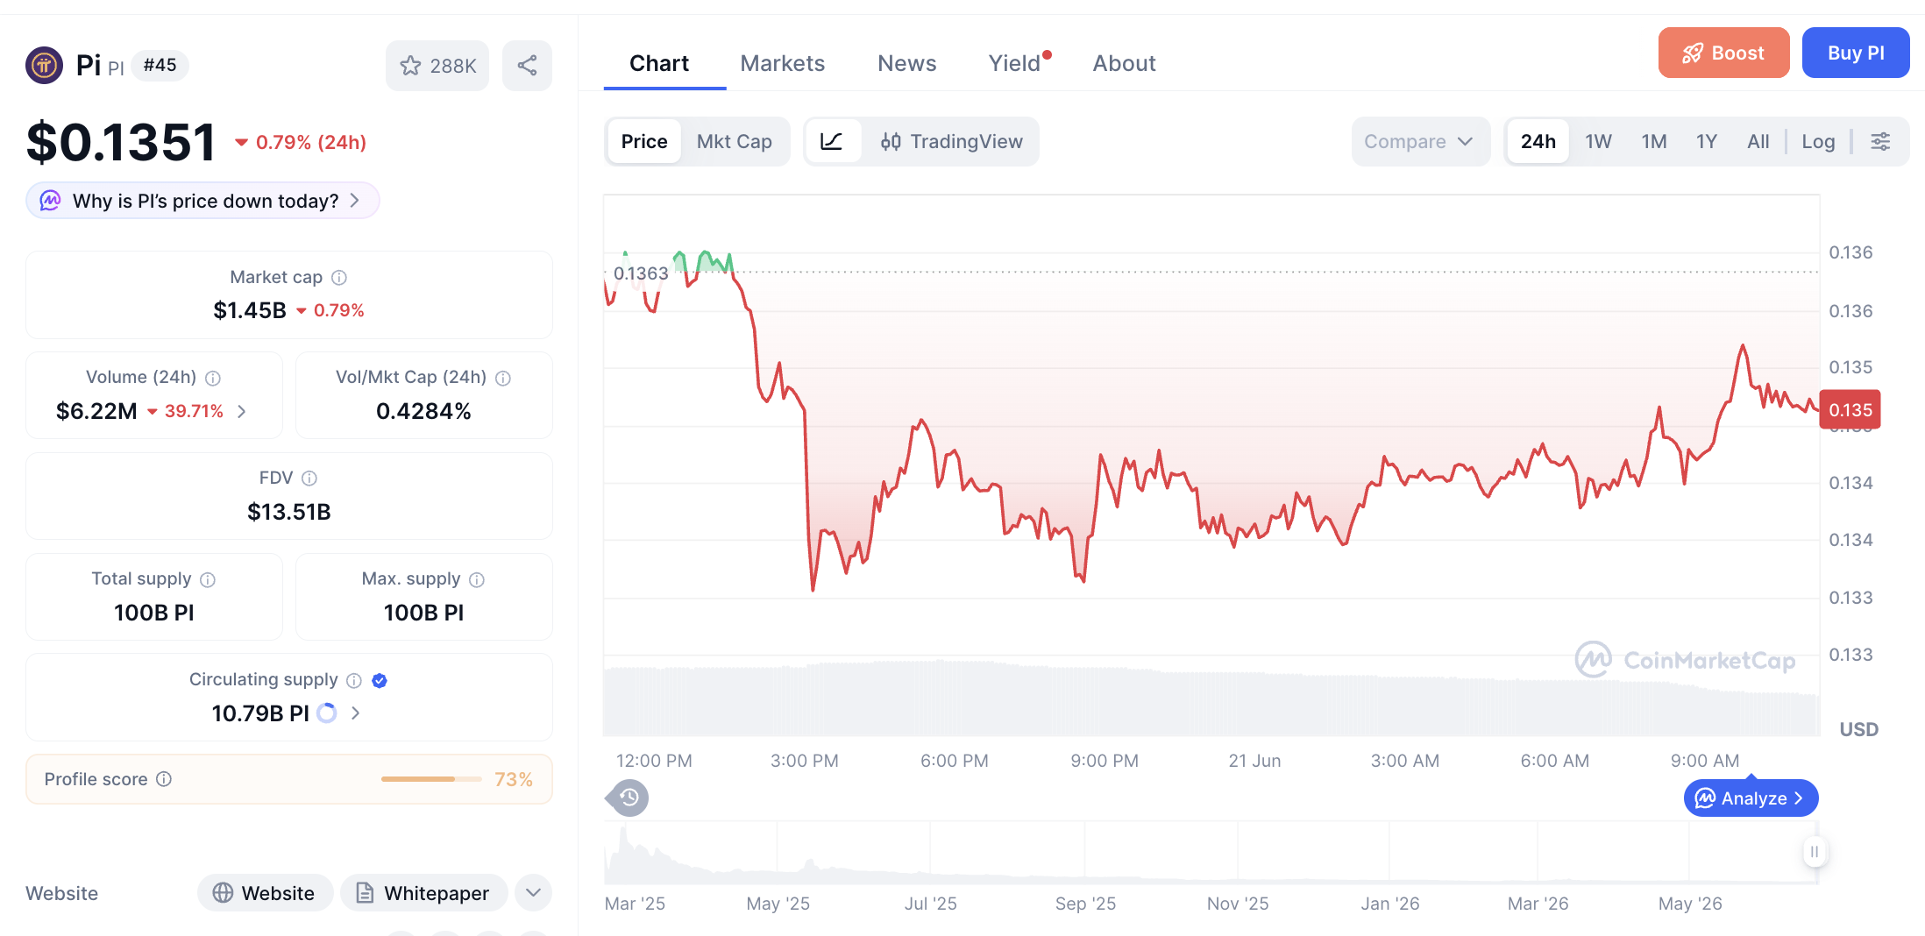Open the Yield tab
The image size is (1925, 936).
[1015, 63]
